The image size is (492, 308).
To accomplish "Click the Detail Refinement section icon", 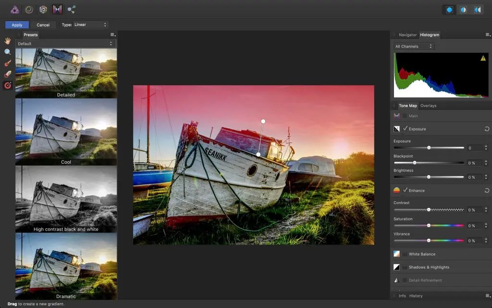I will [396, 281].
